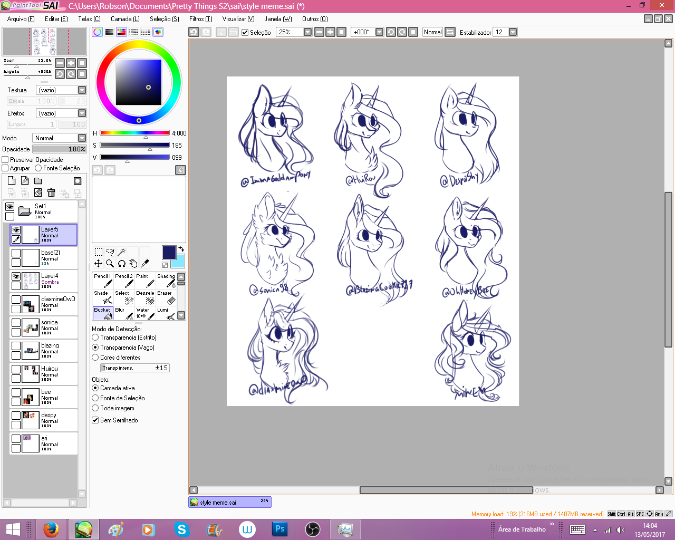Hide Layer4 using its eye icon

point(16,276)
